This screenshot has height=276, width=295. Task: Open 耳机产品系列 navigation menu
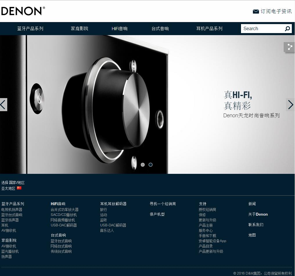pos(209,28)
